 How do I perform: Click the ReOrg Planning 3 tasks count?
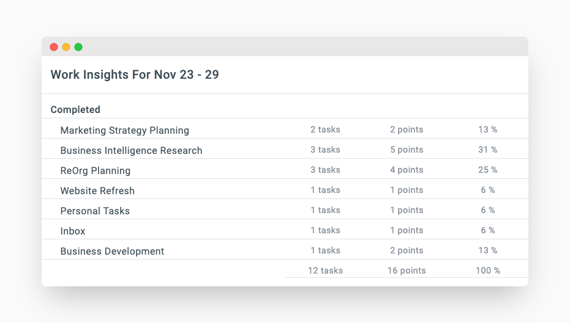tap(325, 170)
